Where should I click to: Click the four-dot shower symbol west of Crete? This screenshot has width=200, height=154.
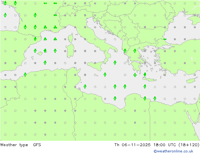click(x=135, y=75)
